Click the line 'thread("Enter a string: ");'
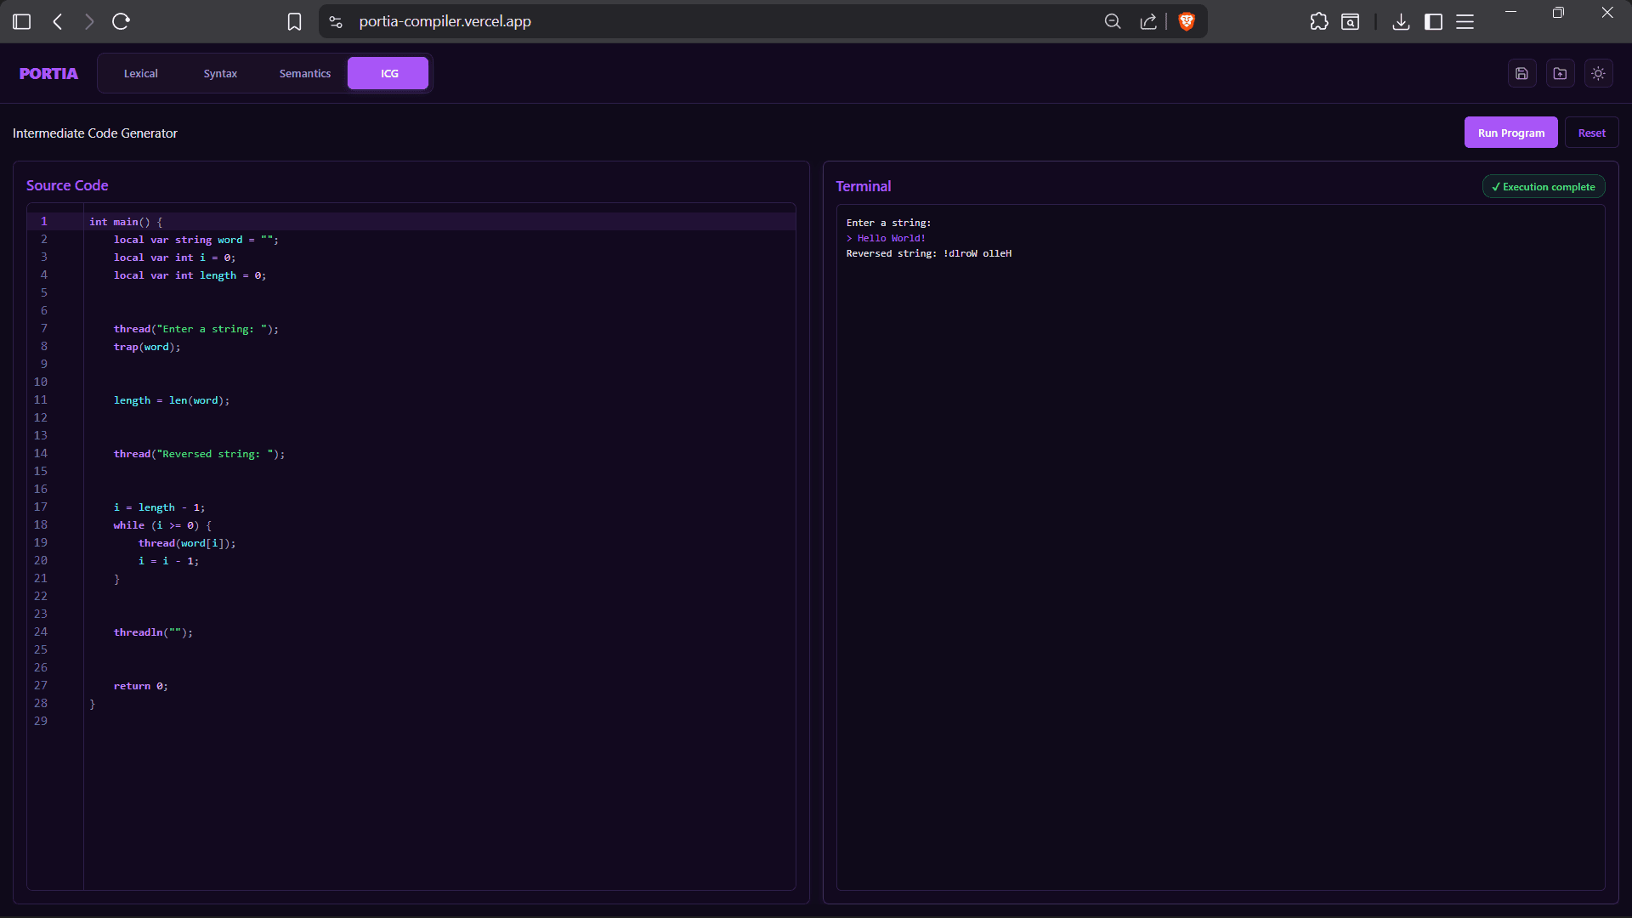The image size is (1632, 918). pyautogui.click(x=196, y=329)
